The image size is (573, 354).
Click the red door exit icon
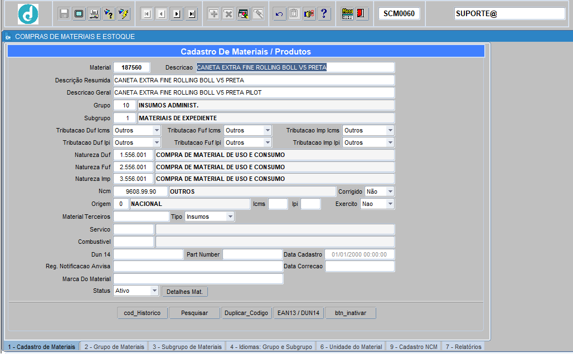(x=362, y=14)
